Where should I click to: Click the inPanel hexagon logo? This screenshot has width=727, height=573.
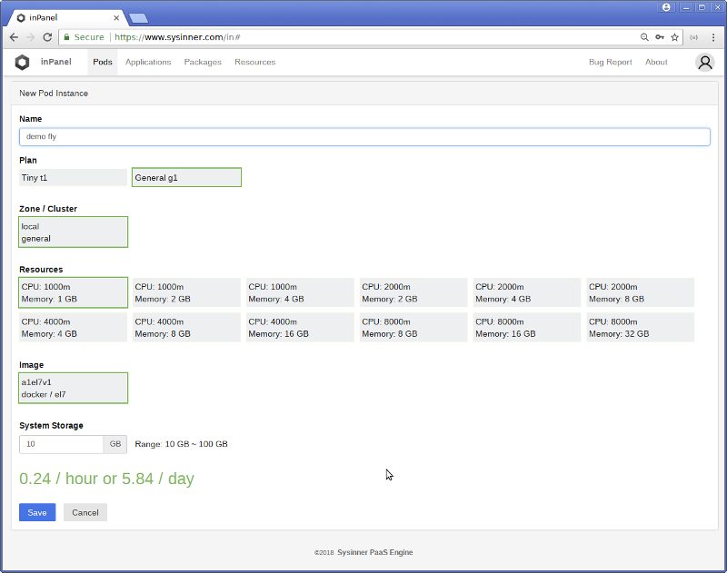(x=22, y=62)
